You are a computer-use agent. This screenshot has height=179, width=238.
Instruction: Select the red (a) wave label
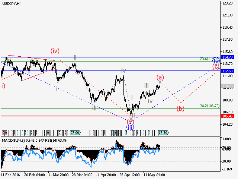click(160, 77)
